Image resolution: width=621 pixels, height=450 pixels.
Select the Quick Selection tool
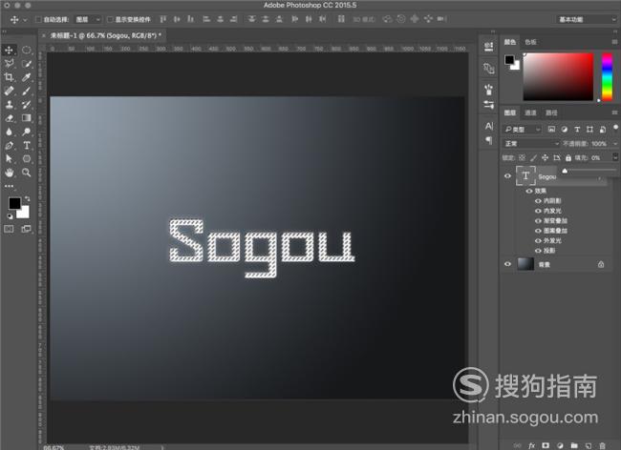pyautogui.click(x=26, y=64)
